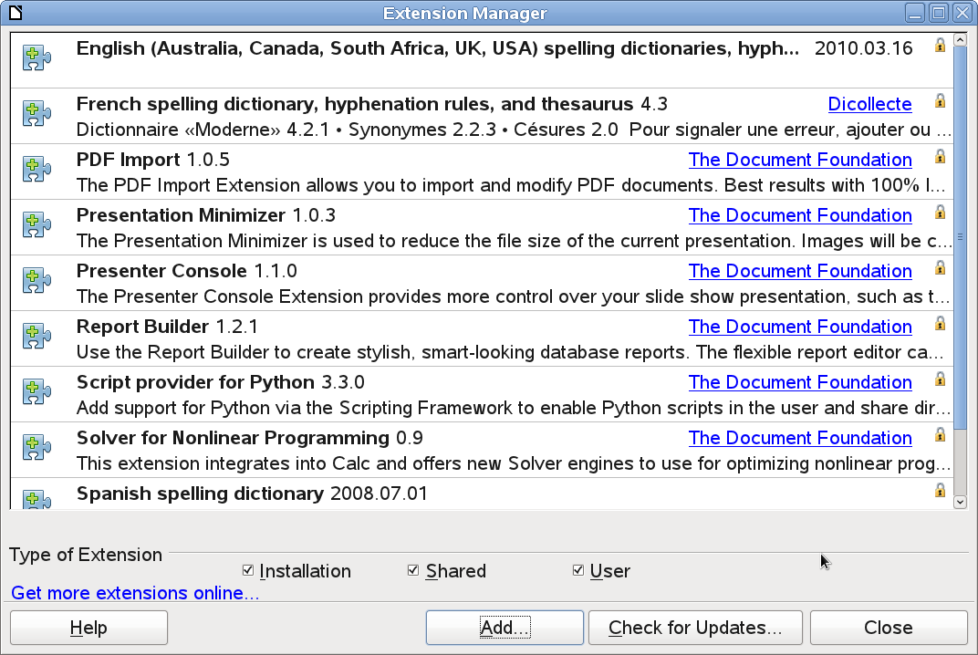Viewport: 978px width, 655px height.
Task: Close the window using title bar X
Action: point(962,13)
